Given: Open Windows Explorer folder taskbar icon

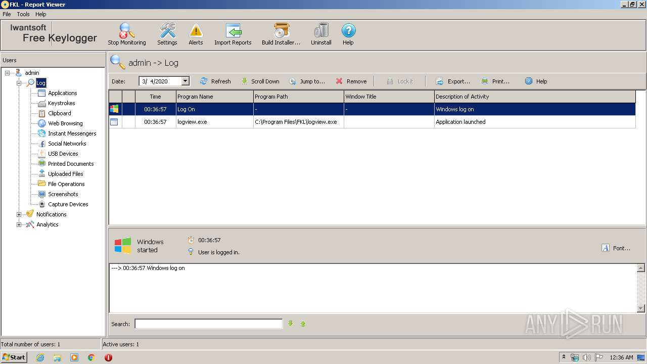Looking at the screenshot, I should click(x=57, y=357).
